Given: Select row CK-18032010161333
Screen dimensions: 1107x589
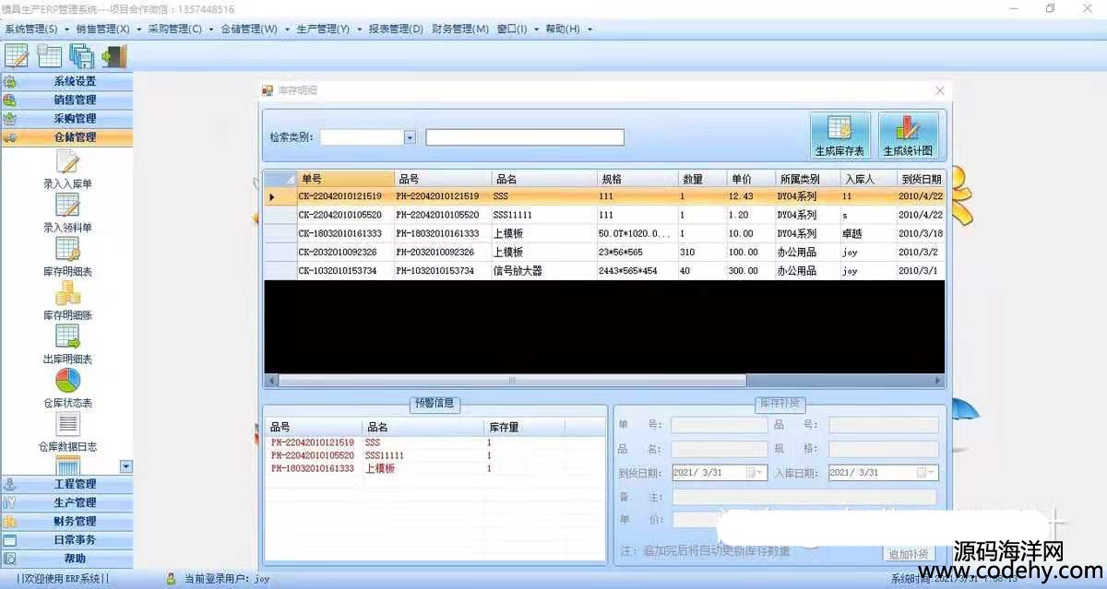Looking at the screenshot, I should click(604, 234).
